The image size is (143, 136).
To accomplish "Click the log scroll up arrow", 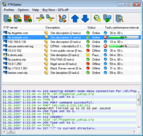I will [x=139, y=92].
